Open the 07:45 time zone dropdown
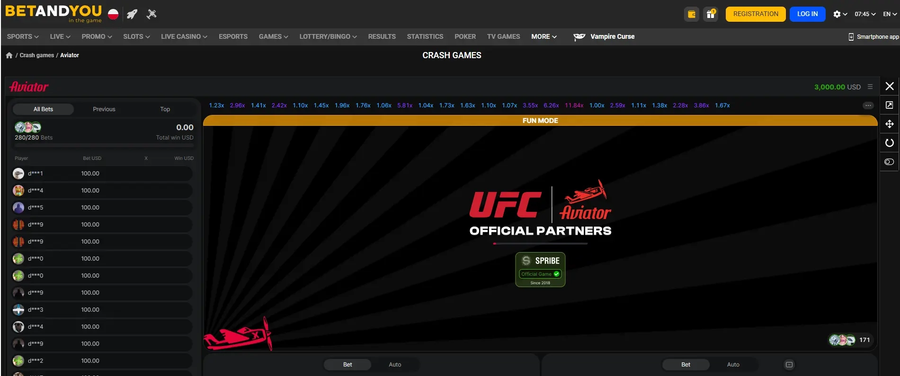This screenshot has width=900, height=376. pos(865,14)
